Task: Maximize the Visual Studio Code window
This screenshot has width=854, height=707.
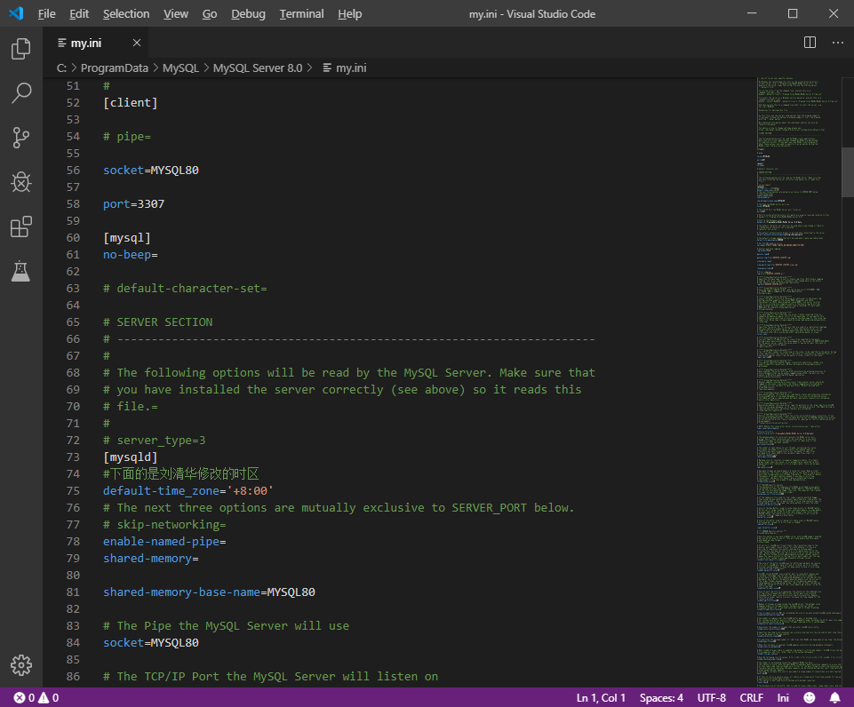Action: 793,13
